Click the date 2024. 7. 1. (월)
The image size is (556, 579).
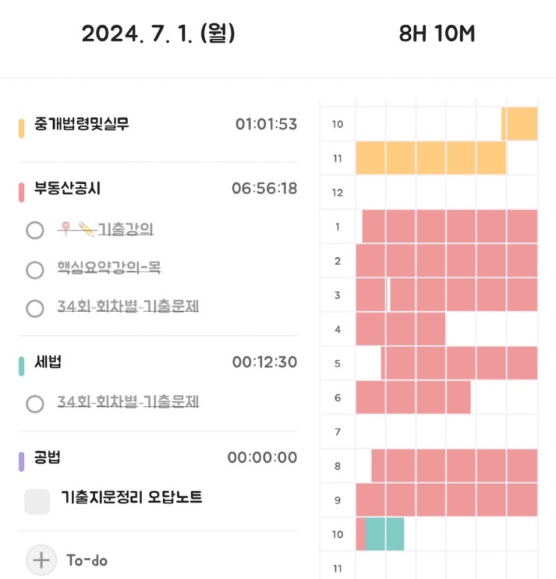pos(158,34)
